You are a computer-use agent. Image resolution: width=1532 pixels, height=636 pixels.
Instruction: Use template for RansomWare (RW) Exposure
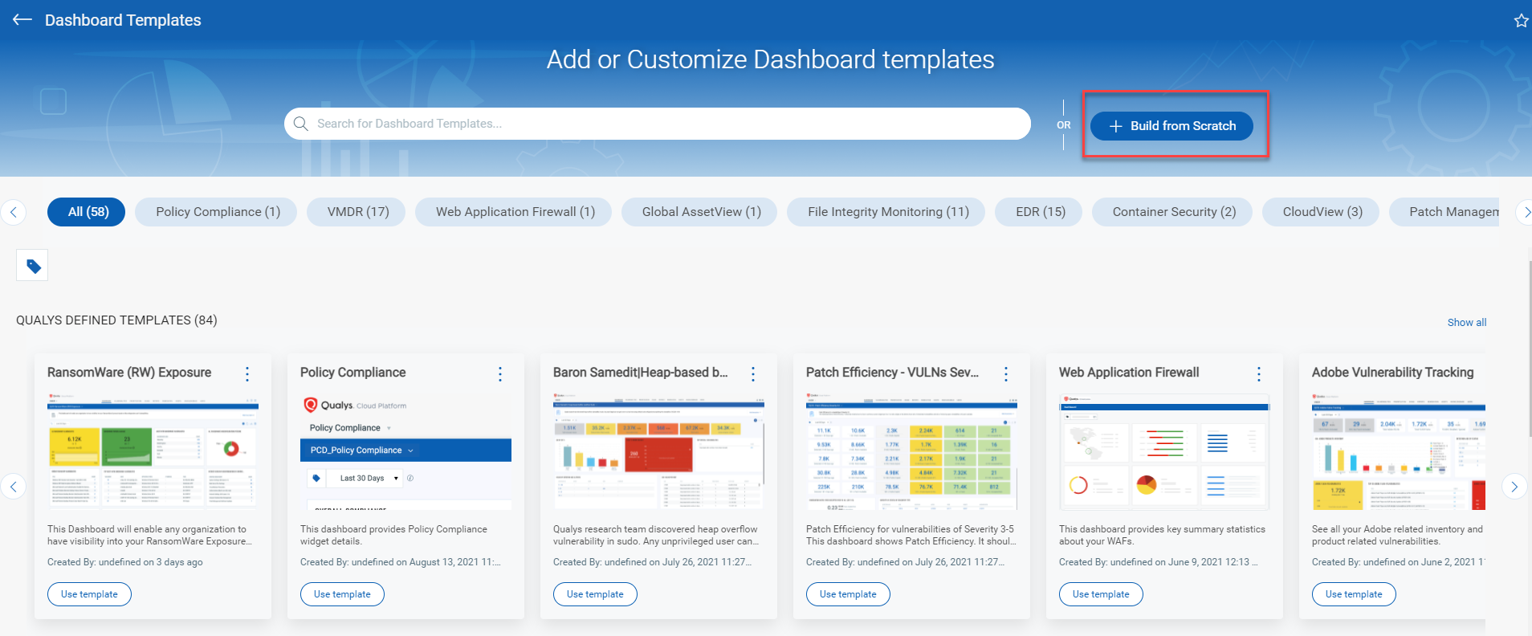tap(89, 594)
